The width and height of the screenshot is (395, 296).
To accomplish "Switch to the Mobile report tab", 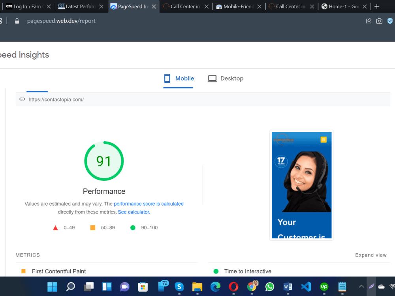I will pyautogui.click(x=179, y=79).
